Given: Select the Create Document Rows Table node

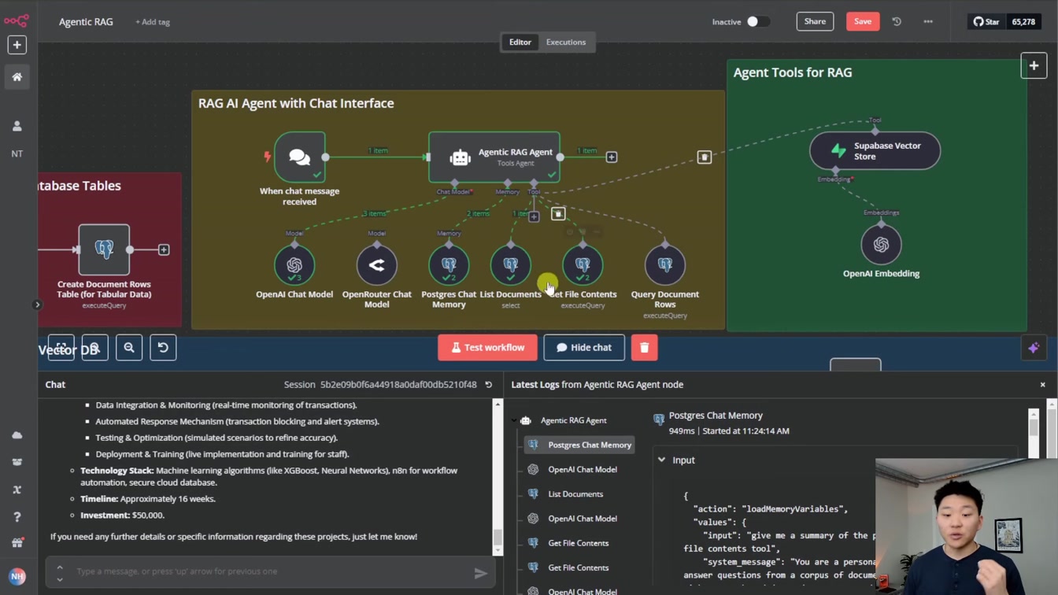Looking at the screenshot, I should tap(104, 249).
